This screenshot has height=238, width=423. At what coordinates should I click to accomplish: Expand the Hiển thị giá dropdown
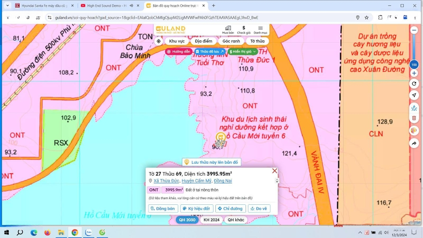coord(243,52)
